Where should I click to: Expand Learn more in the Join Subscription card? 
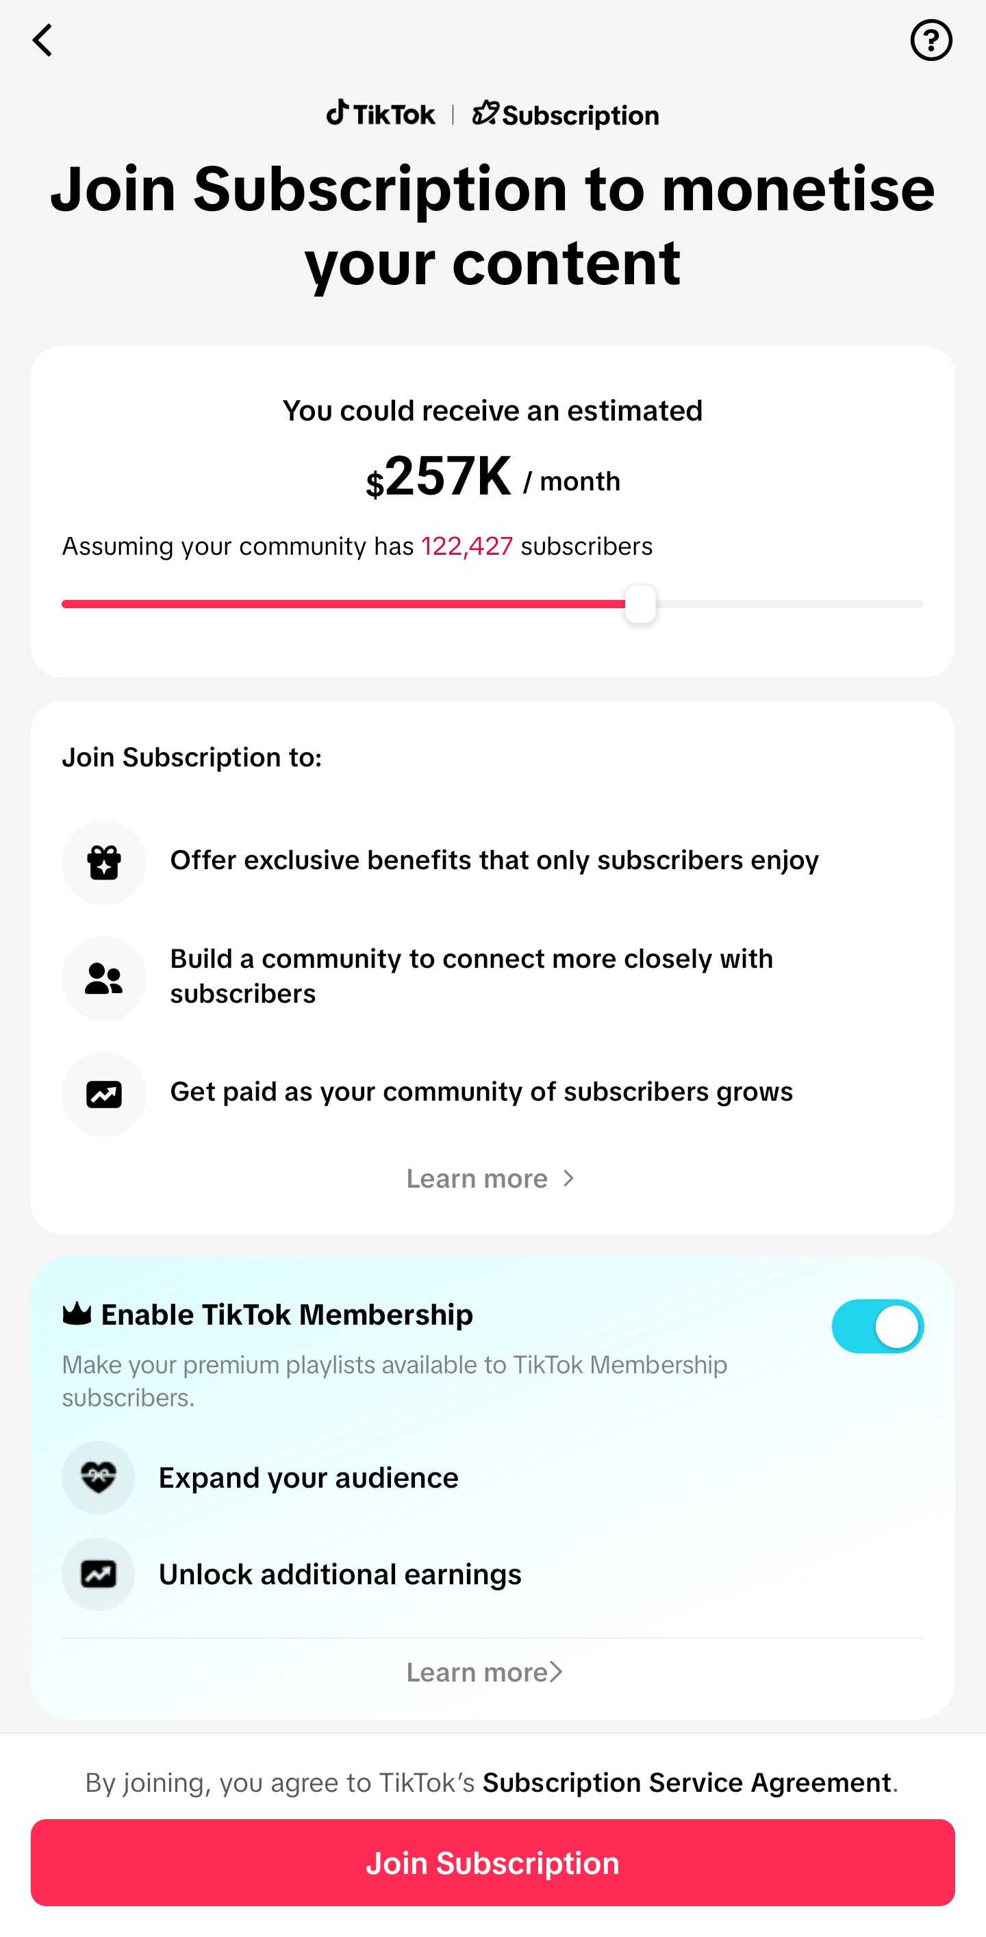[492, 1178]
